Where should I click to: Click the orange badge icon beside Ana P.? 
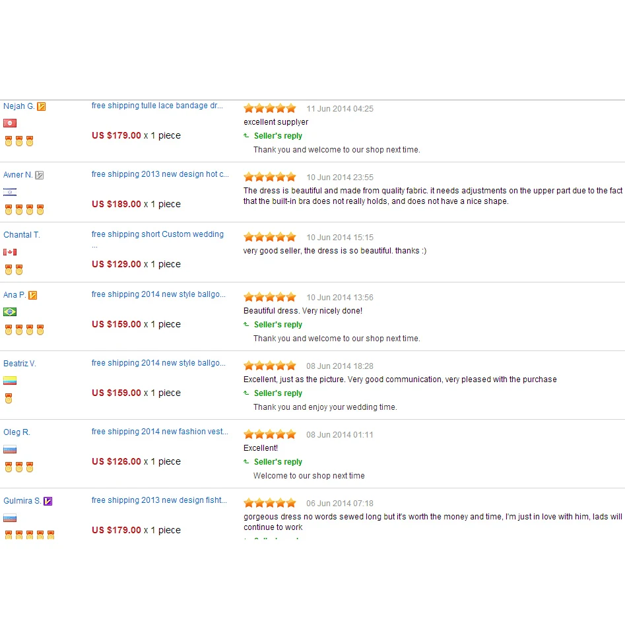click(x=33, y=295)
